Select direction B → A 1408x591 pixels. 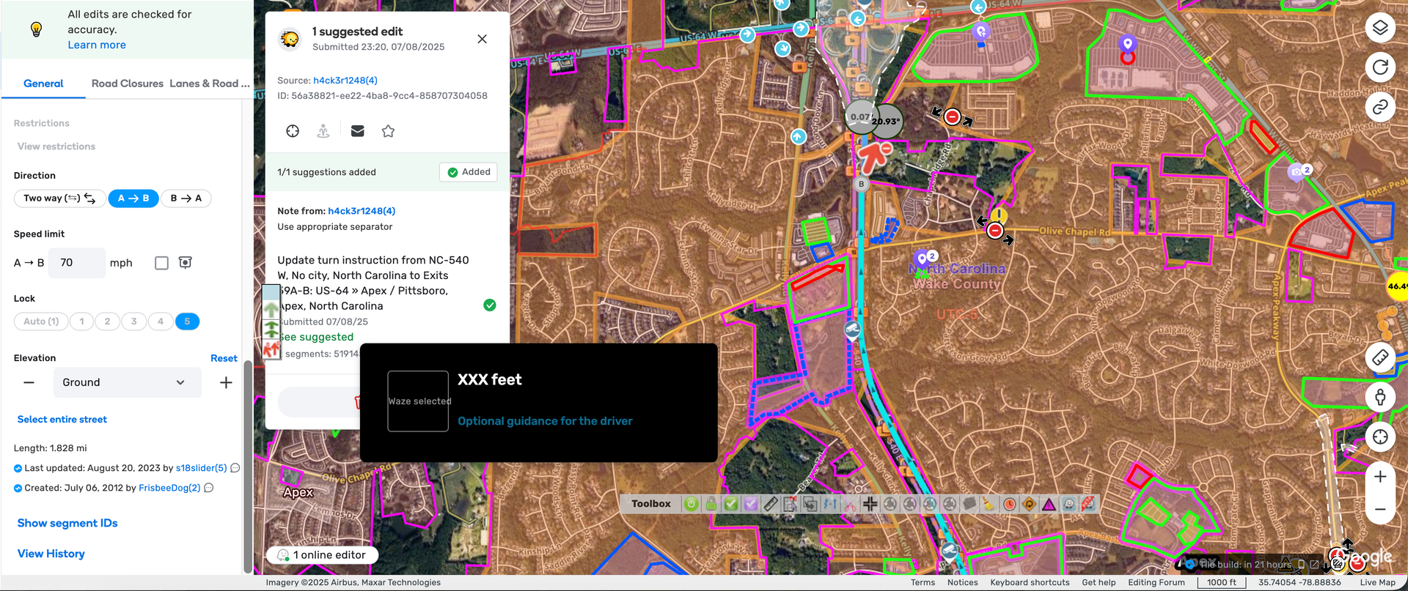pos(186,198)
